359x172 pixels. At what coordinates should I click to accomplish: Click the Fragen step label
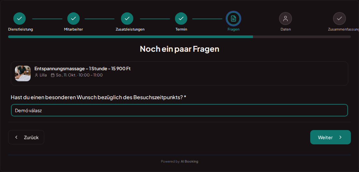click(233, 29)
